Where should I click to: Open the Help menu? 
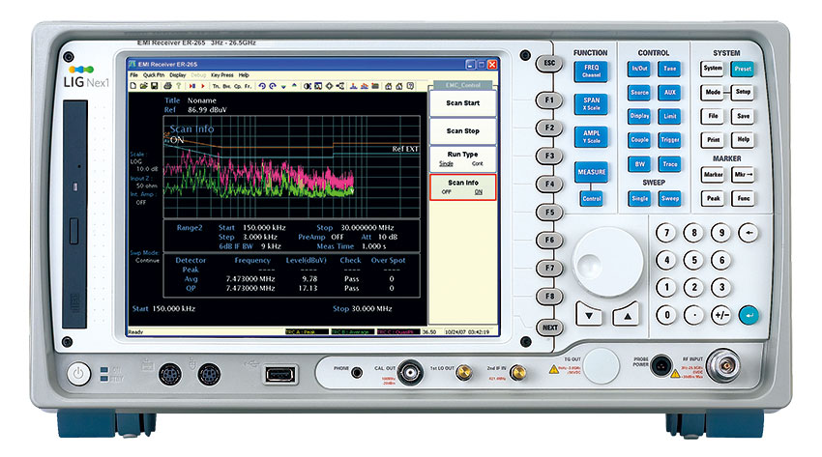tap(244, 74)
